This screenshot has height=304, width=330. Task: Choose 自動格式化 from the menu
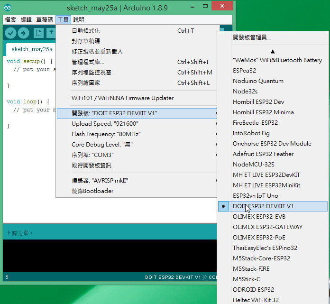click(137, 31)
